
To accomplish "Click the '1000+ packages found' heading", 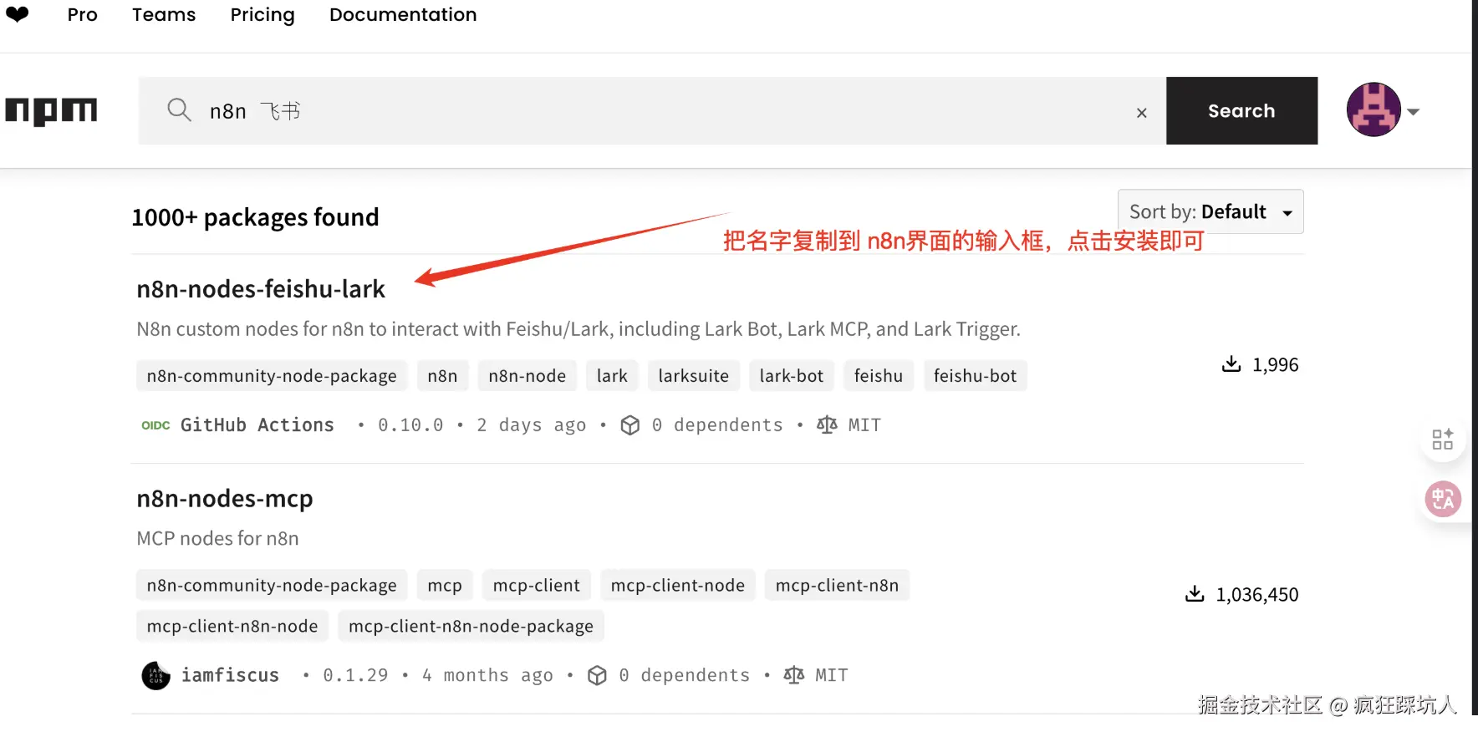I will click(255, 218).
